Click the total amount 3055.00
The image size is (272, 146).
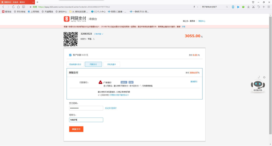pyautogui.click(x=193, y=36)
